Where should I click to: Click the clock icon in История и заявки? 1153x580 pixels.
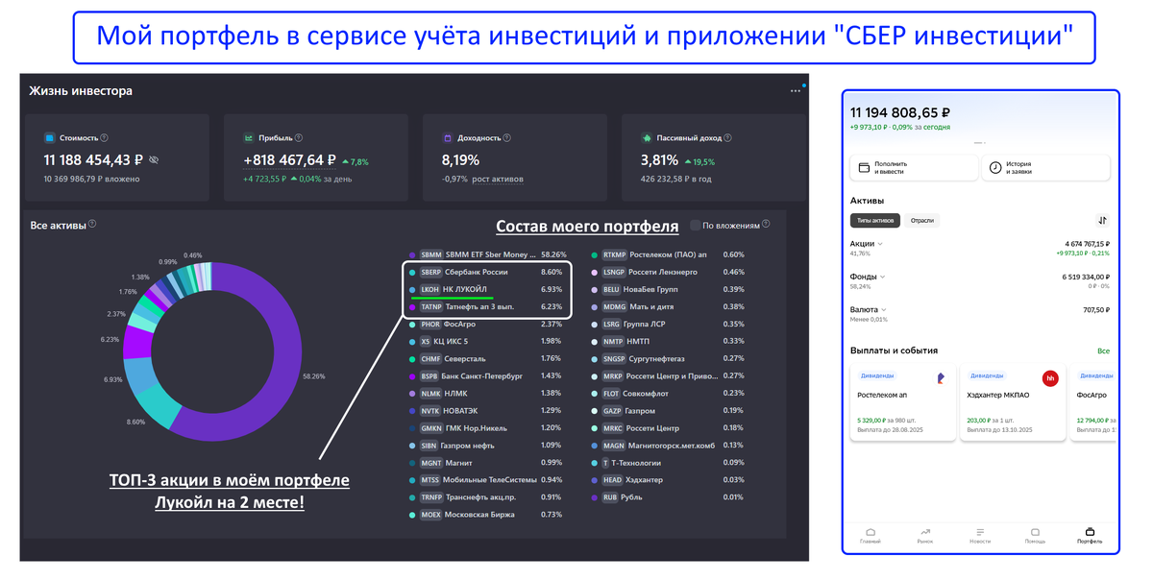(x=995, y=167)
